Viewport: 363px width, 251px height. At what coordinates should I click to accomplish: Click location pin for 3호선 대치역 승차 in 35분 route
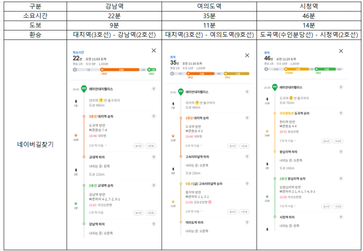click(x=247, y=118)
